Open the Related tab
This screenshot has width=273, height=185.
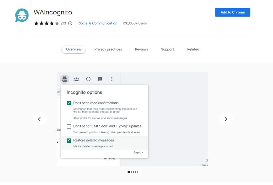point(193,49)
